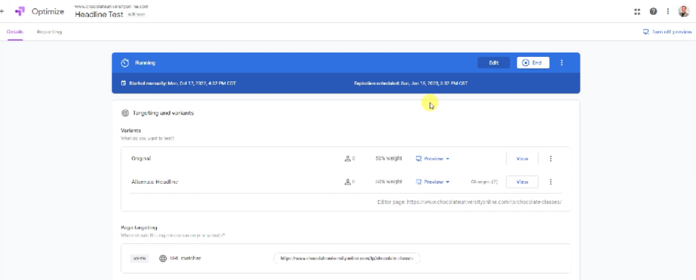
Task: Click the A/B test type badge
Action: [136, 15]
